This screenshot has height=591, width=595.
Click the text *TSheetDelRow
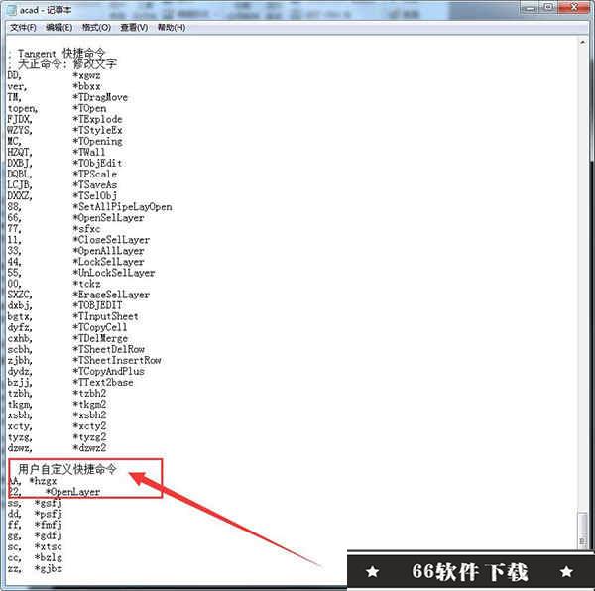pyautogui.click(x=109, y=349)
